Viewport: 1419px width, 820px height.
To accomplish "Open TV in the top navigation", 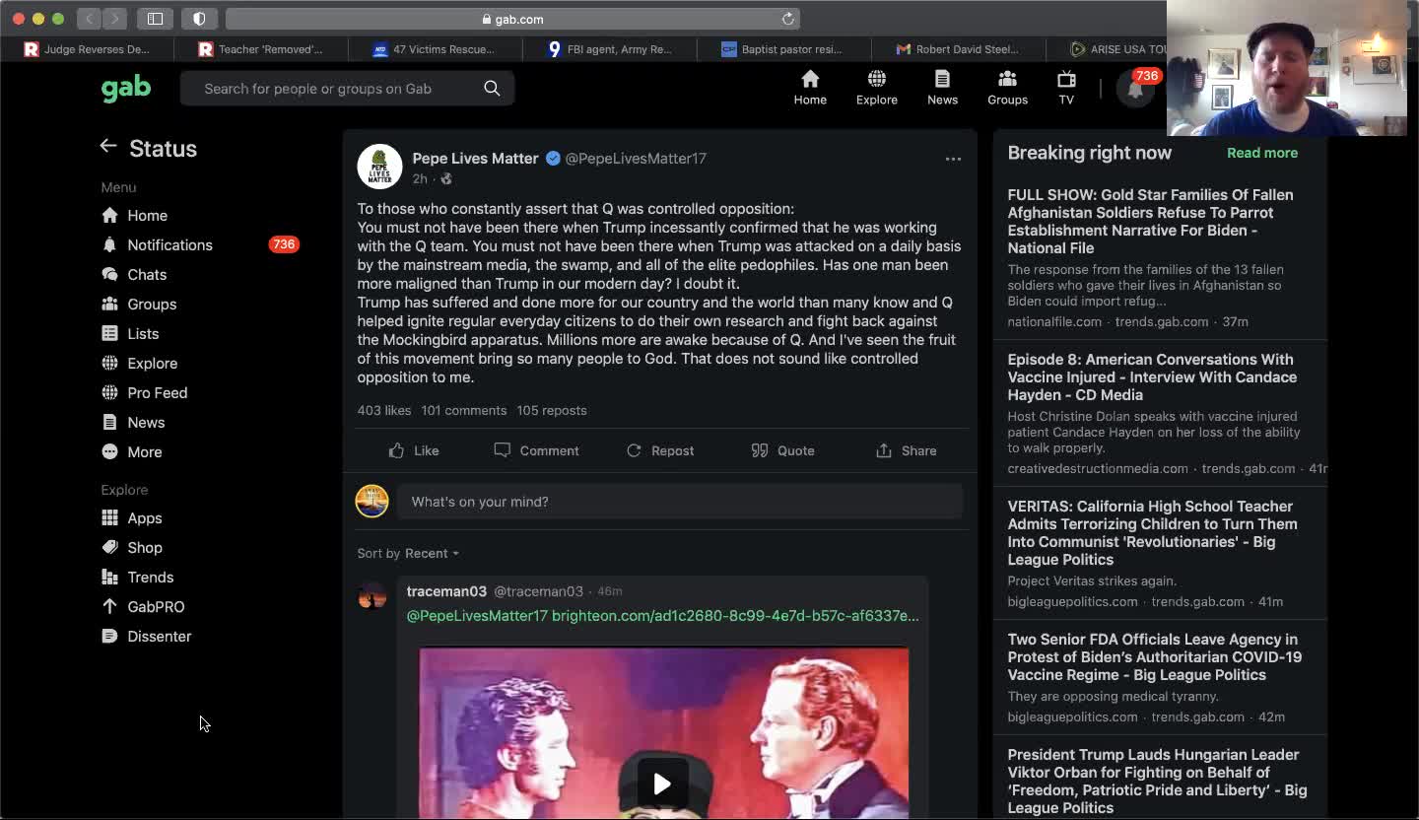I will click(x=1066, y=88).
